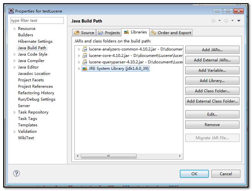The image size is (252, 191).
Task: Remove the selected library entry
Action: pyautogui.click(x=212, y=125)
